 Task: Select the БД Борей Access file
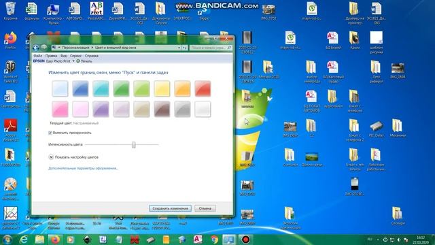point(333,40)
